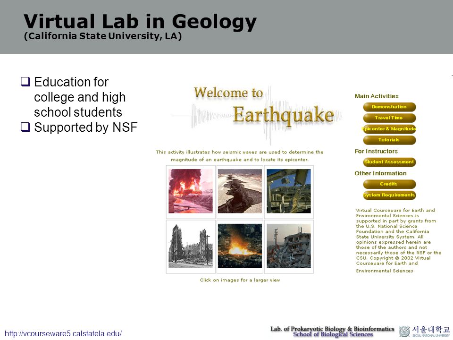Select the 'Virtual Lab in Geology' title
Viewport: 453px width, 340px height.
(140, 22)
